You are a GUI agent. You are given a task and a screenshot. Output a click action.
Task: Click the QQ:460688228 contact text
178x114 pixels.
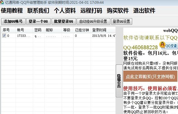point(141,47)
